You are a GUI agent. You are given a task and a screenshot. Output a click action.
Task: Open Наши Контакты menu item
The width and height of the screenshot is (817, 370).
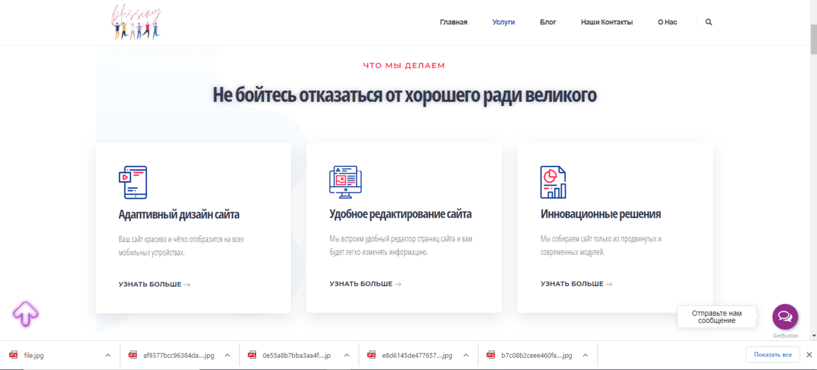[607, 22]
